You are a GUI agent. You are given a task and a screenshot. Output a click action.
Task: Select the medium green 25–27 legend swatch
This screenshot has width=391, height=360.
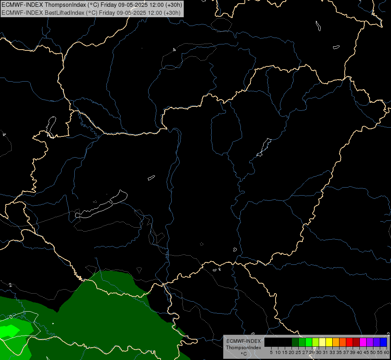point(302,342)
